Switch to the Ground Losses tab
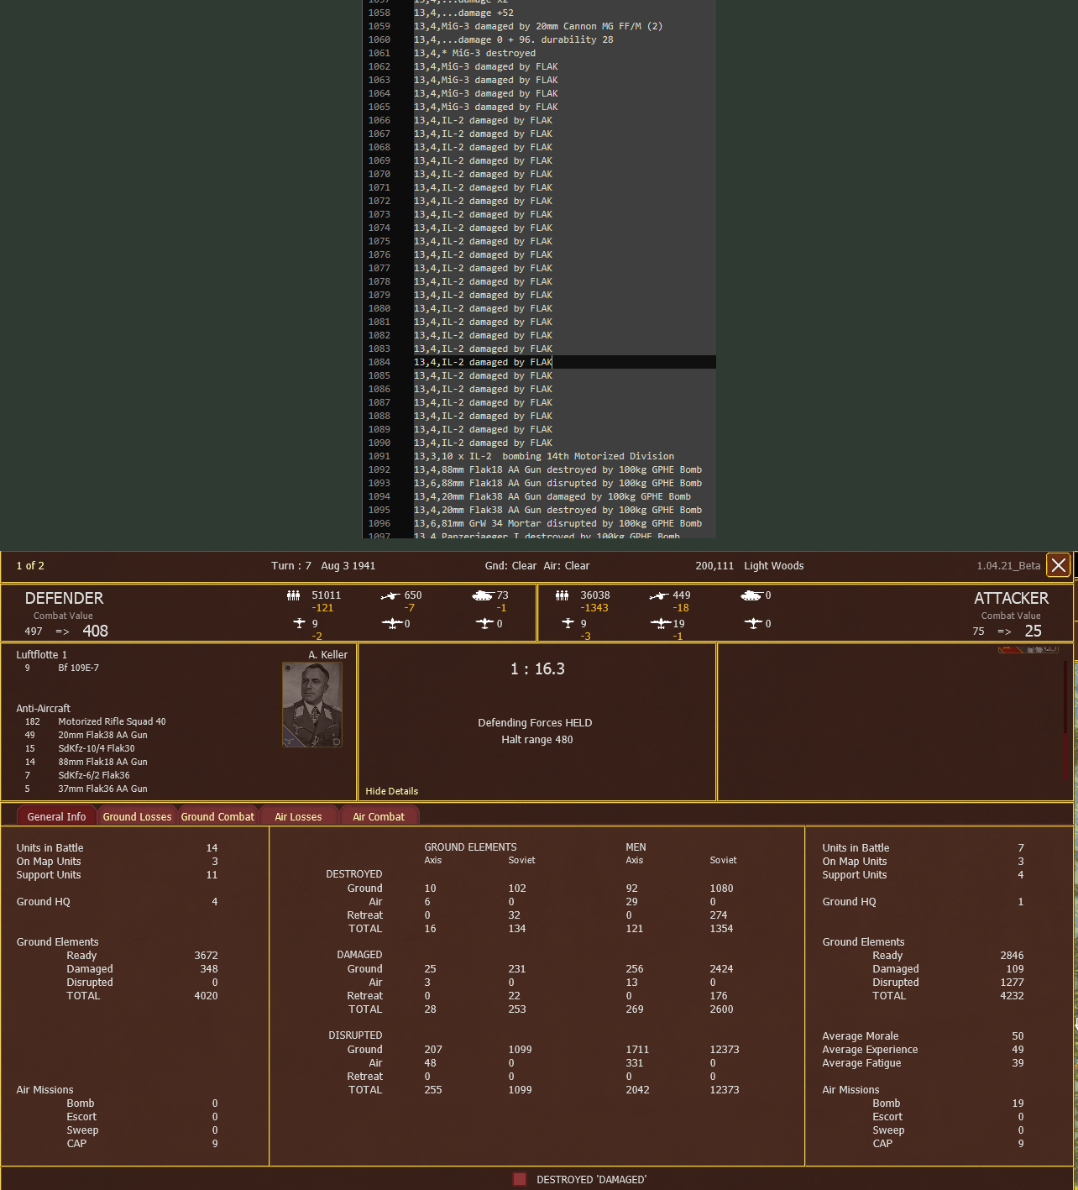The height and width of the screenshot is (1190, 1078). tap(137, 816)
